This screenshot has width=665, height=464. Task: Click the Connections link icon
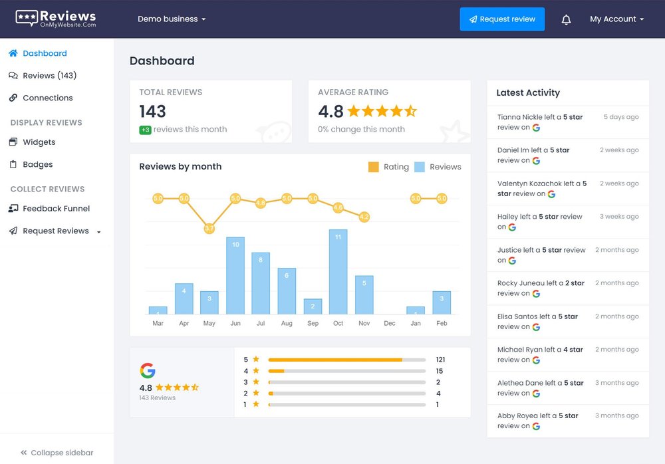coord(13,98)
